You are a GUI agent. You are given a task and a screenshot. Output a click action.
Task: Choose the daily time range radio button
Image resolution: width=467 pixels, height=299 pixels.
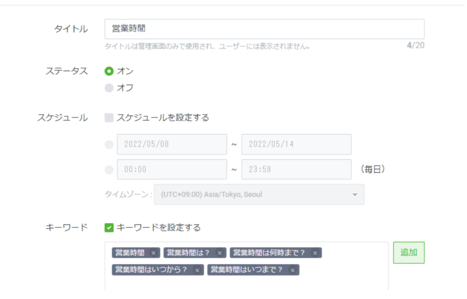tap(109, 170)
